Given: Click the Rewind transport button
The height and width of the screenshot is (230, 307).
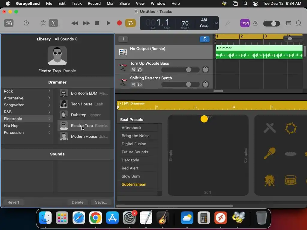Looking at the screenshot, I should point(75,23).
